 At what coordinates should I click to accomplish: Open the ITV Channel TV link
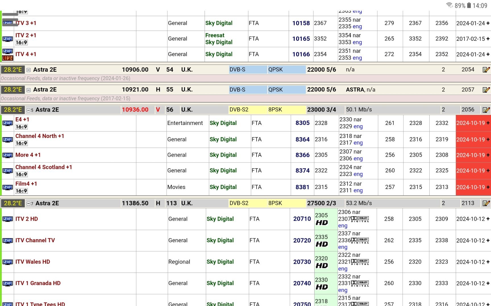pyautogui.click(x=35, y=240)
